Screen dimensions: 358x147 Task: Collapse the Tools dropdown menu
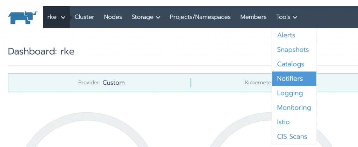(287, 17)
